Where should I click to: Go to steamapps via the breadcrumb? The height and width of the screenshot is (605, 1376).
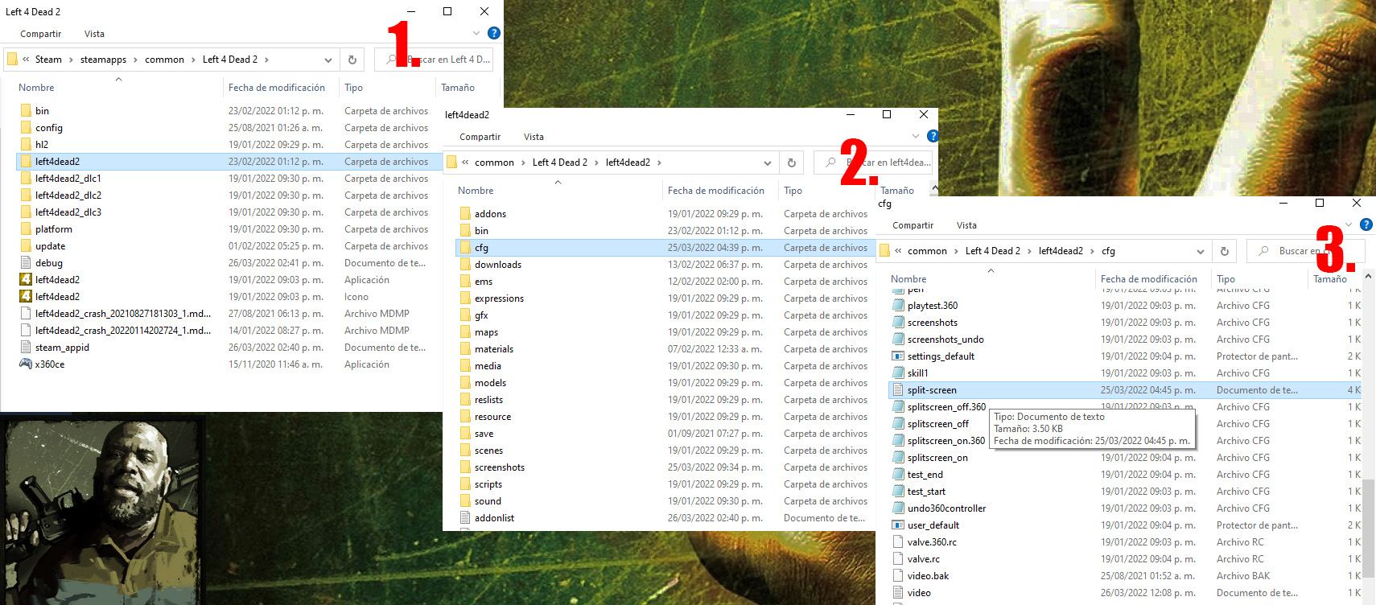tap(103, 60)
